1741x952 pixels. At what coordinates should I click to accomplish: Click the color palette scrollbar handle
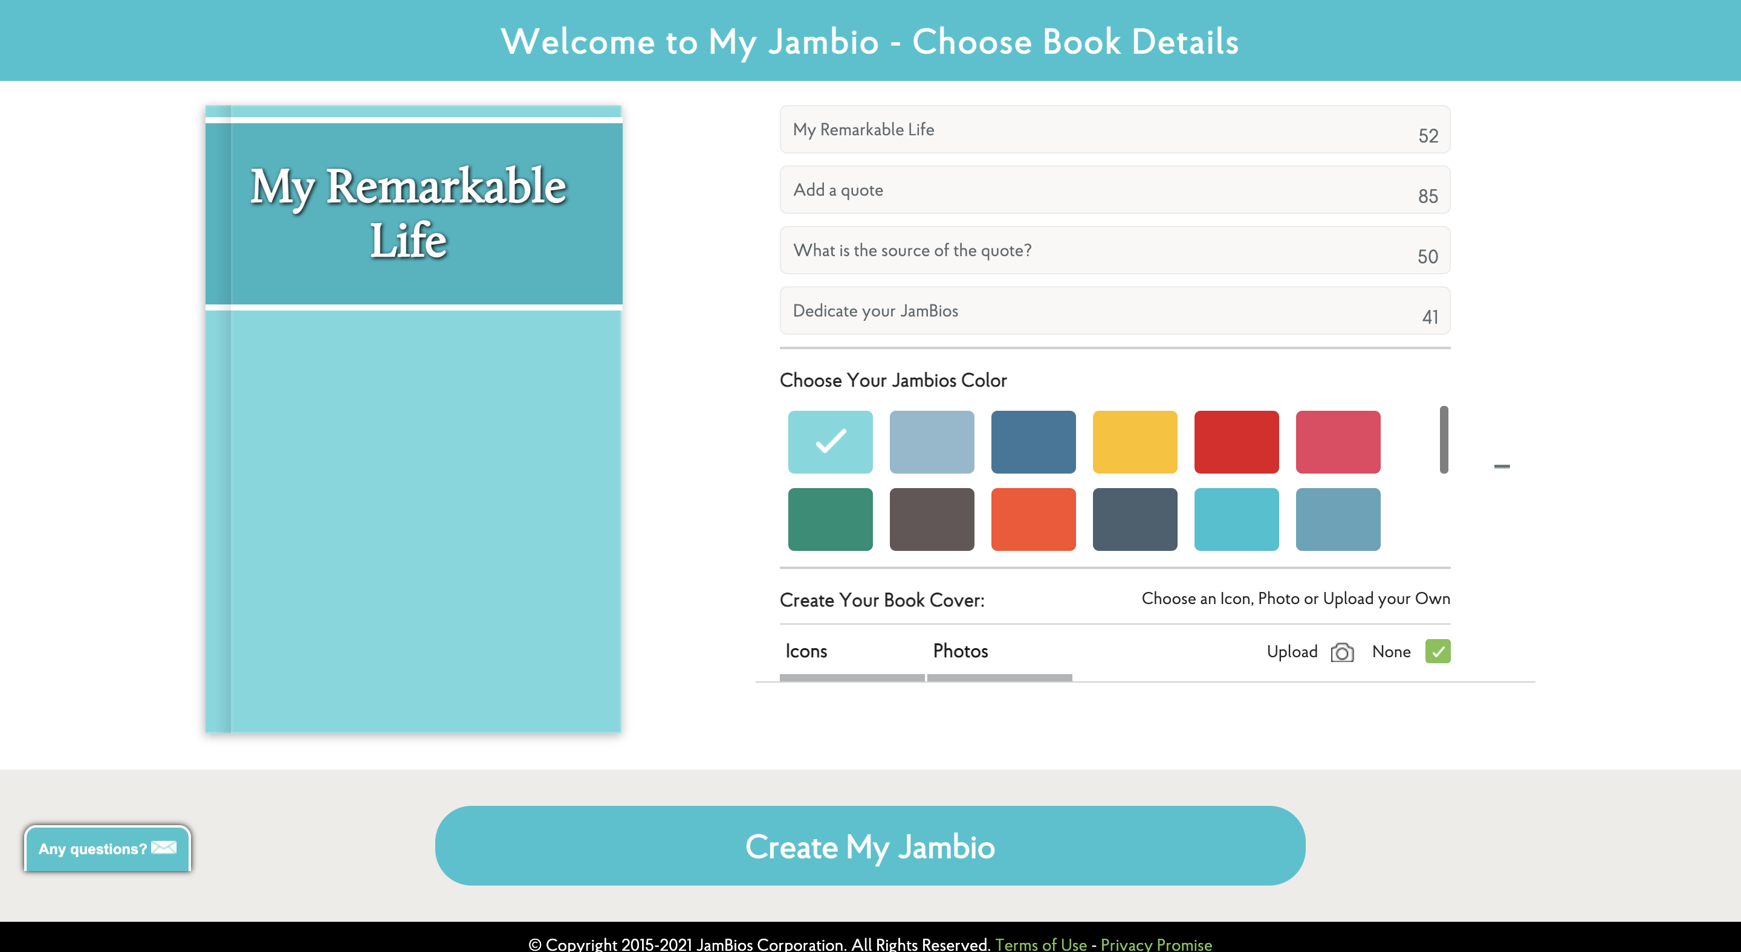pos(1444,440)
